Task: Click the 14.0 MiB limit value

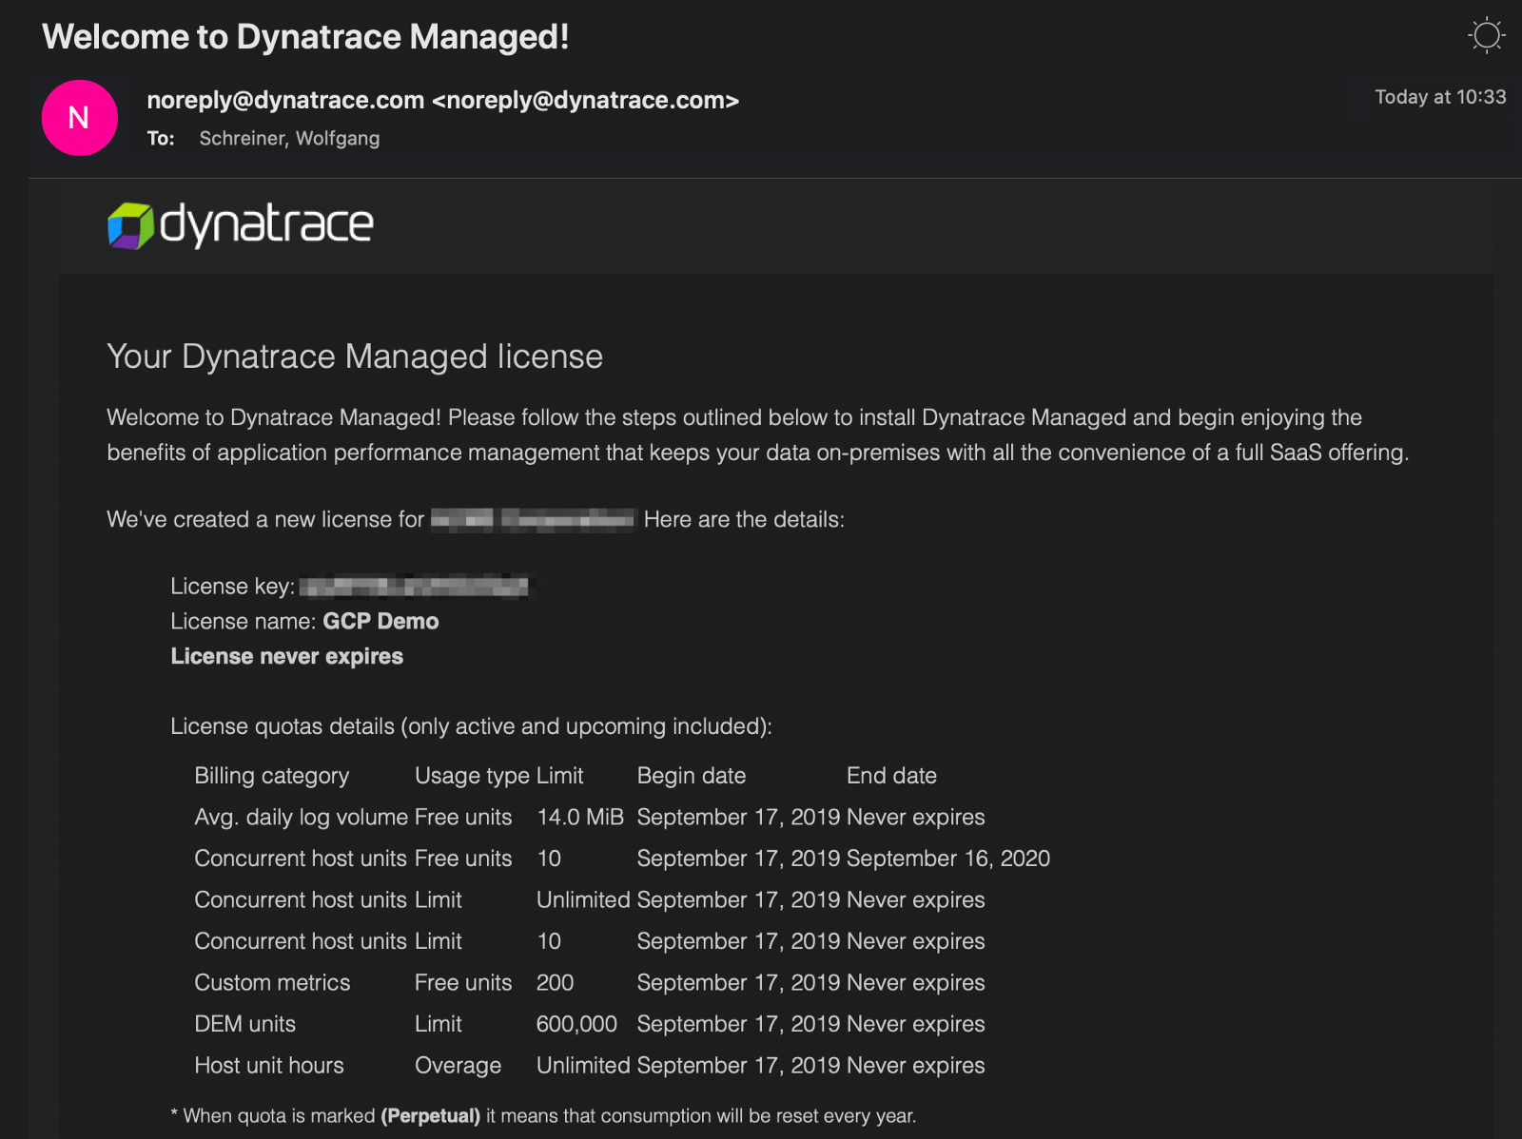Action: pyautogui.click(x=580, y=818)
